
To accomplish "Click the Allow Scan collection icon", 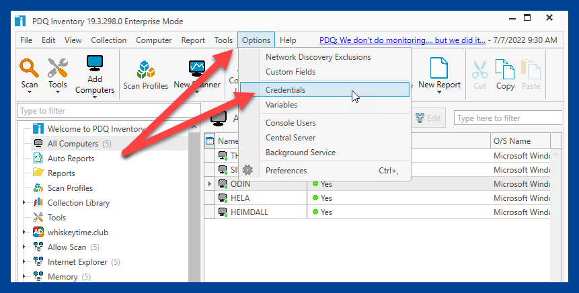I will point(38,247).
